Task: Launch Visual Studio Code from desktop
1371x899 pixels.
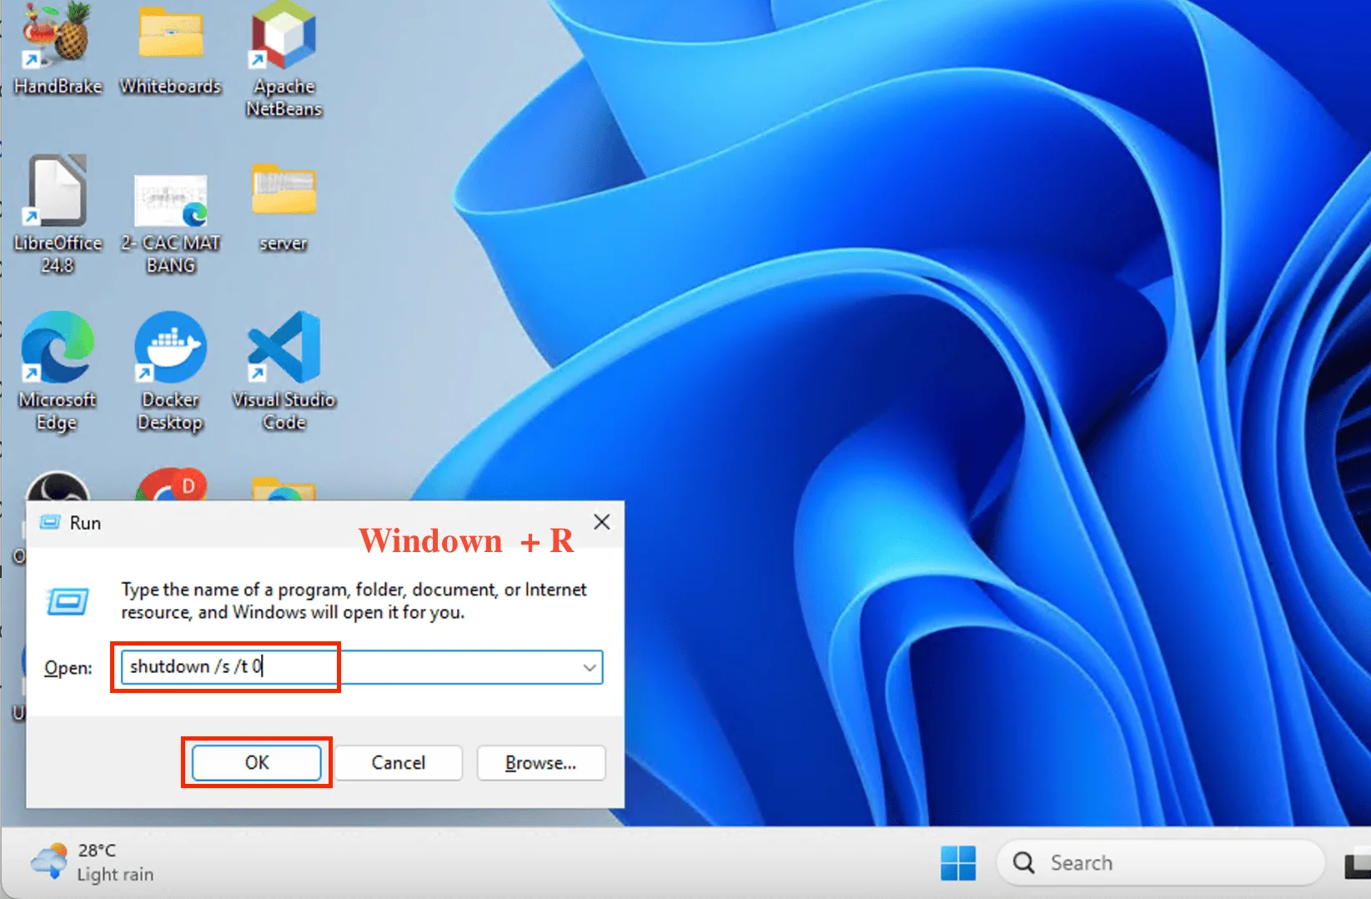Action: click(284, 350)
